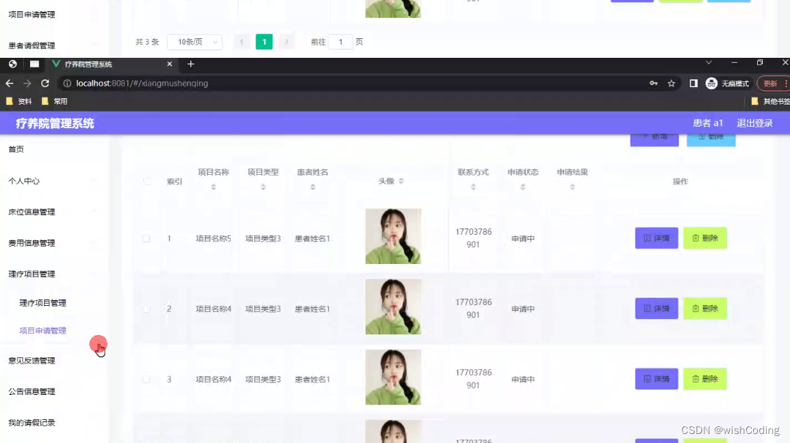Click 详情 button for row 1
This screenshot has height=443, width=790.
(x=656, y=238)
